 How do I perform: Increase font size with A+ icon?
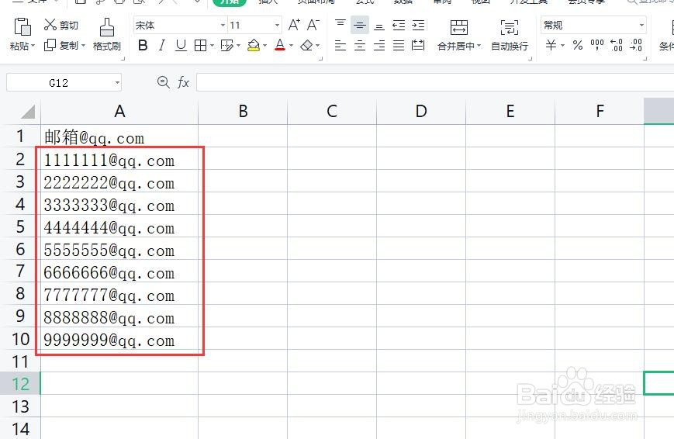point(294,25)
